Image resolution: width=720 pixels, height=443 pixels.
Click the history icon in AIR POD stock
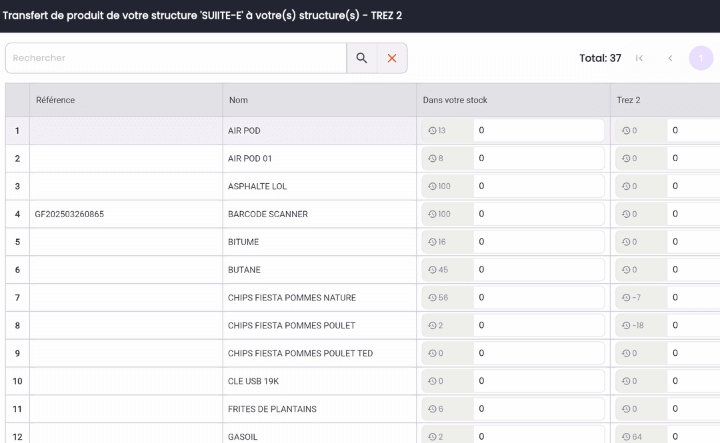432,131
